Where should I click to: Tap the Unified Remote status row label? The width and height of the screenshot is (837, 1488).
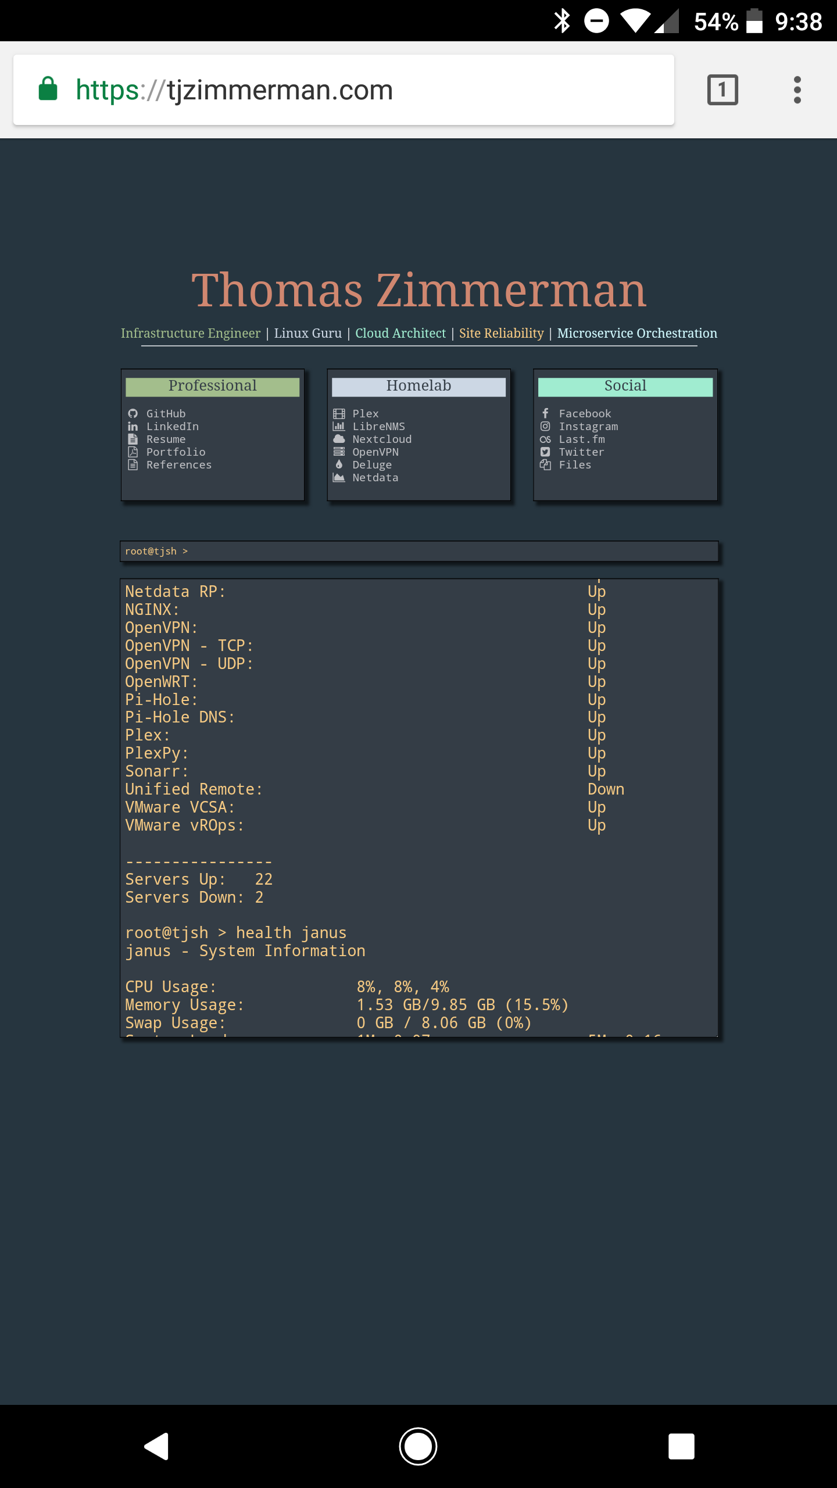[x=194, y=789]
